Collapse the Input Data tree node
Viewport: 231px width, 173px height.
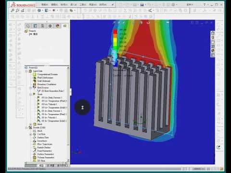(x=26, y=71)
